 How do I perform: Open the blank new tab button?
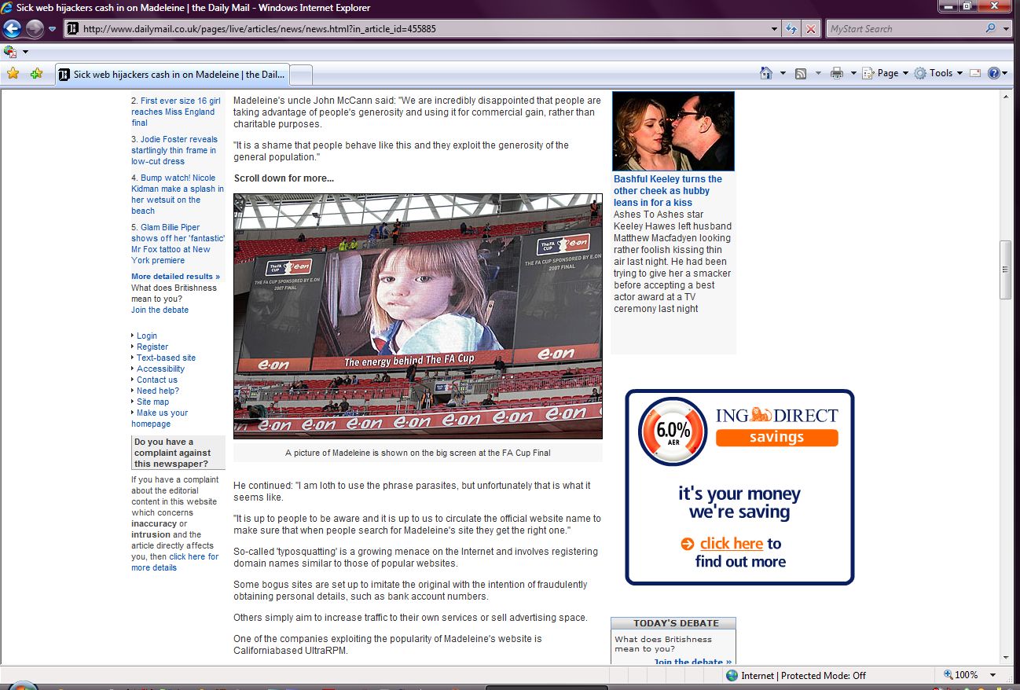click(302, 75)
